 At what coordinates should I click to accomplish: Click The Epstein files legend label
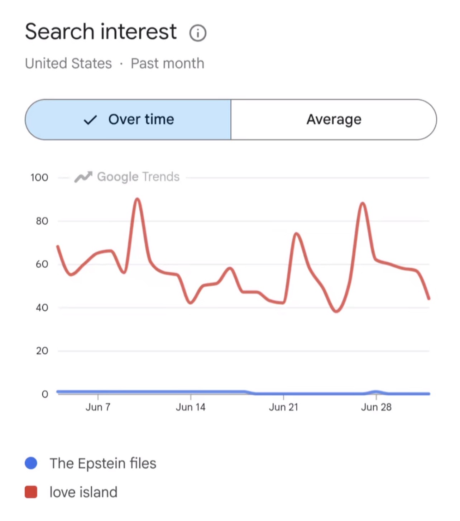click(103, 463)
